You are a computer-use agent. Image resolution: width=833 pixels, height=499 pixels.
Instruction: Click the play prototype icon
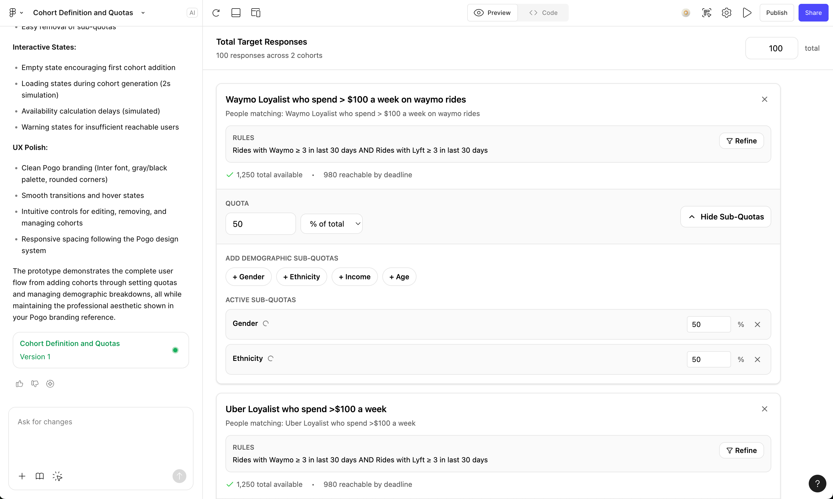coord(747,13)
